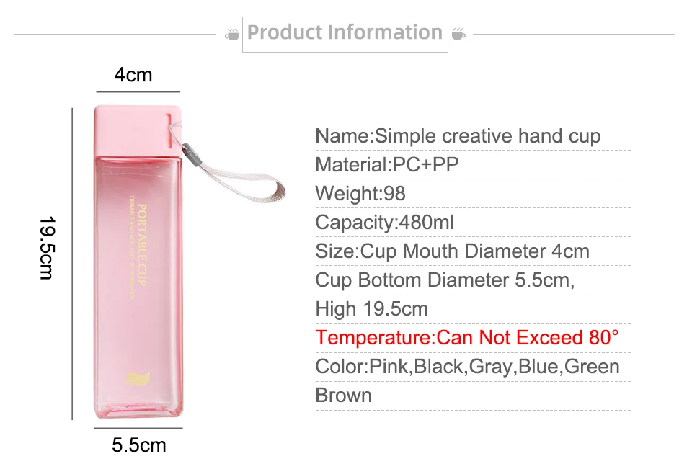Click the Cup Bottom Diameter 5.5cm line
Viewport: 692px width, 469px height.
pos(445,280)
